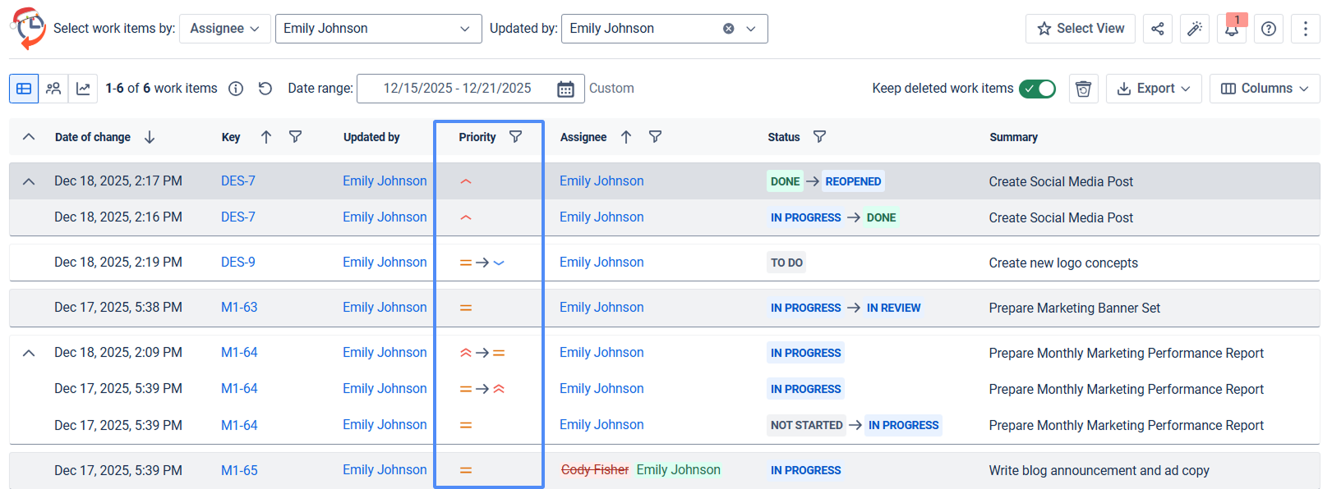1332x489 pixels.
Task: Open notifications bell icon
Action: (x=1231, y=29)
